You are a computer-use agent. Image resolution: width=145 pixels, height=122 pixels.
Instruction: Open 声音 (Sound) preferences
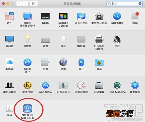coord(117,39)
